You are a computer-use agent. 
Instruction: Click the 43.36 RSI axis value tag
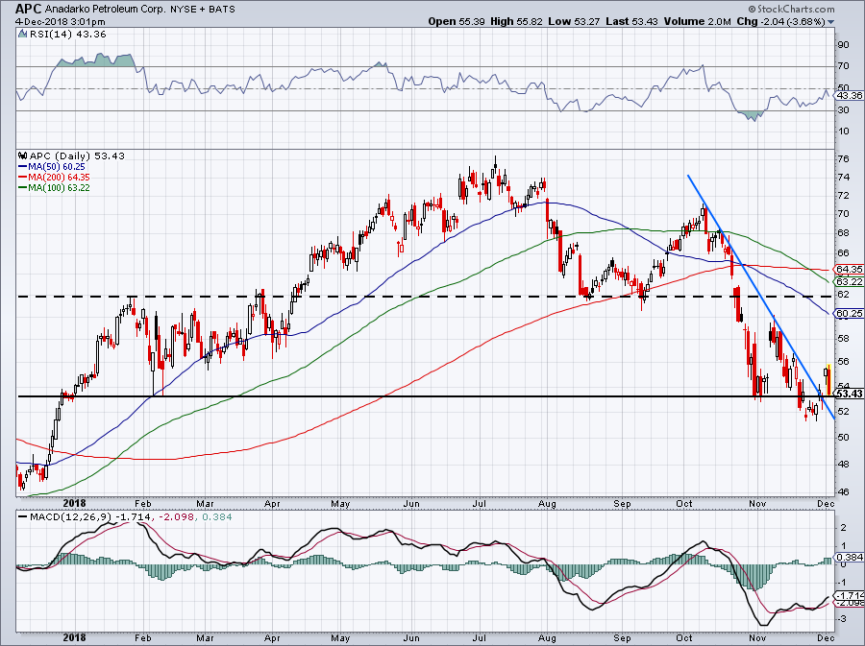pos(849,95)
